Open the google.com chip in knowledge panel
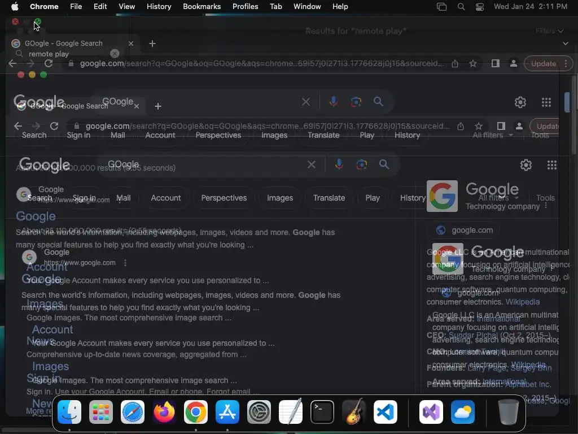Image resolution: width=578 pixels, height=434 pixels. [465, 231]
